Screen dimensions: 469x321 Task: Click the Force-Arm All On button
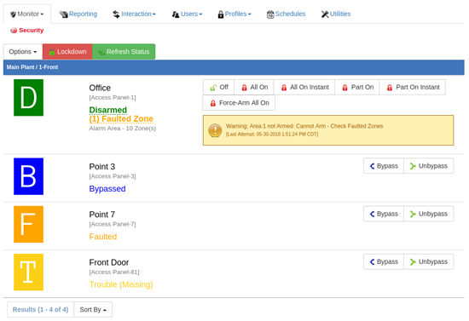(239, 103)
